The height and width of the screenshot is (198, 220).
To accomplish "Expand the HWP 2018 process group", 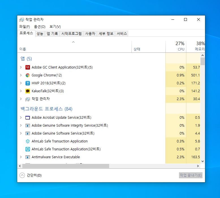I will click(x=21, y=83).
